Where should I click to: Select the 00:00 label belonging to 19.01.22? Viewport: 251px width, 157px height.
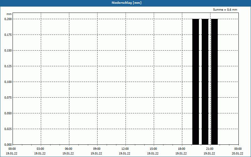click(12, 149)
